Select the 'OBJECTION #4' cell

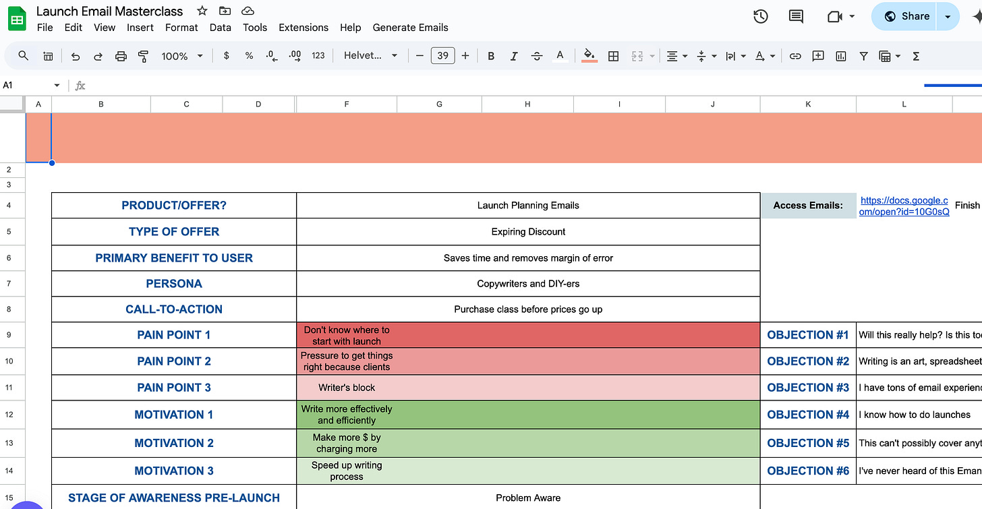(808, 415)
